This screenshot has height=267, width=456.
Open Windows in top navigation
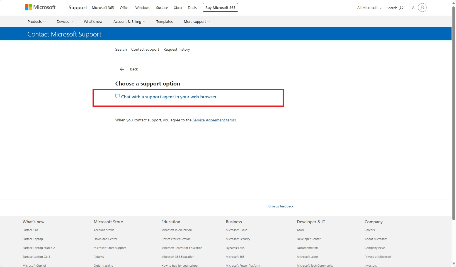click(143, 8)
